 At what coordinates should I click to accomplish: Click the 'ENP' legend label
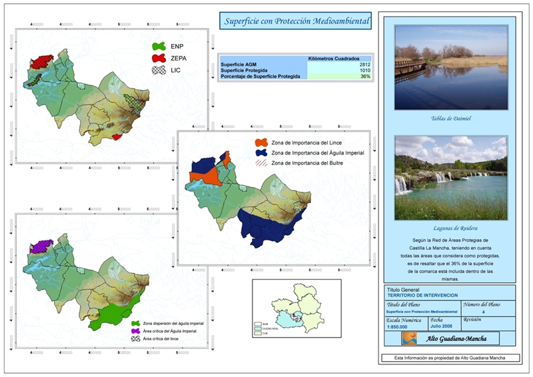177,47
